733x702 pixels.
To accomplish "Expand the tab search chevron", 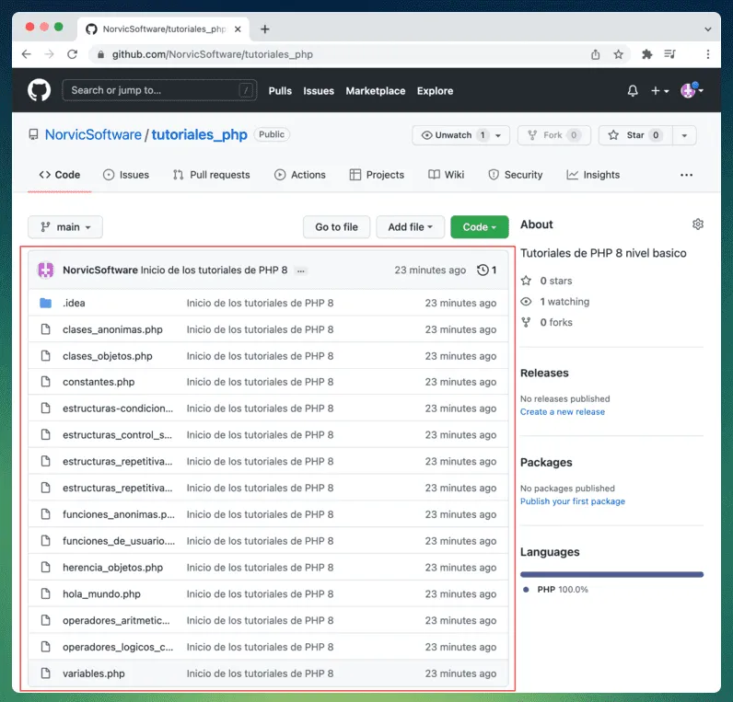I will click(x=708, y=29).
